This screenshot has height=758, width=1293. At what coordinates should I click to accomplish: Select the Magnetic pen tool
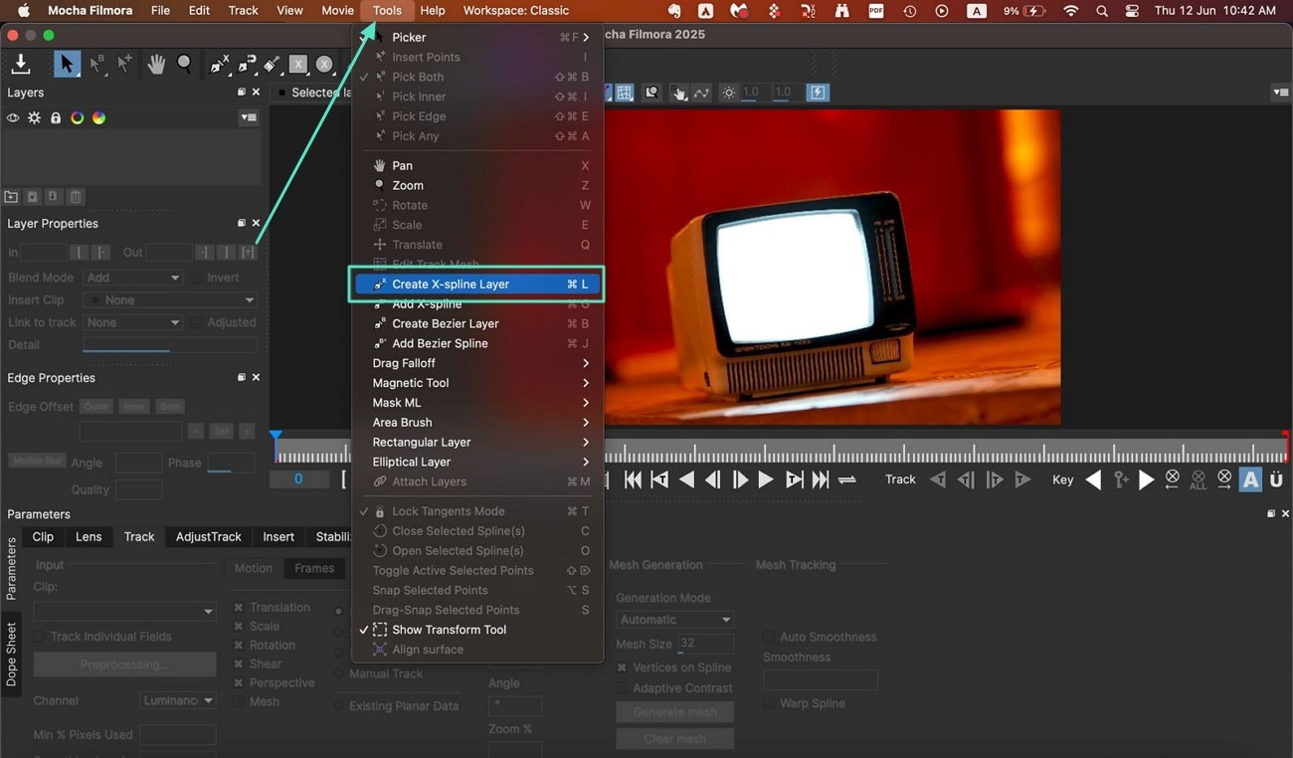(246, 65)
